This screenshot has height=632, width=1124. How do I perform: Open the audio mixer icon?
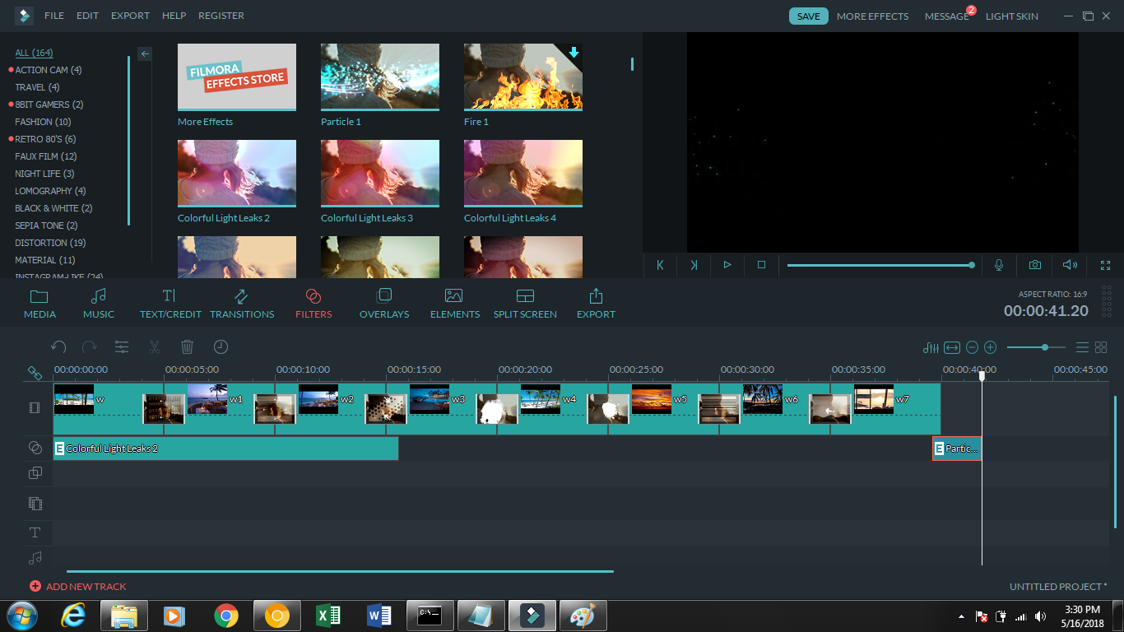(x=931, y=348)
